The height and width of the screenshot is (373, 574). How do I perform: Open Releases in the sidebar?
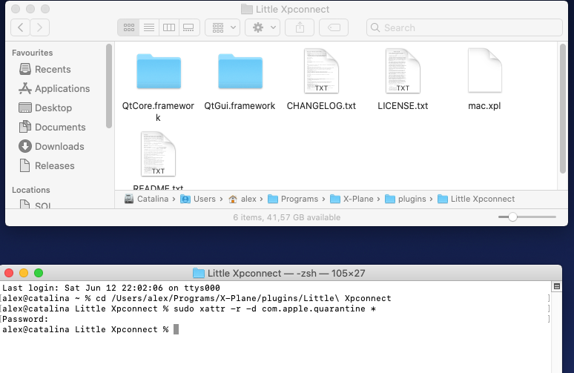(47, 166)
